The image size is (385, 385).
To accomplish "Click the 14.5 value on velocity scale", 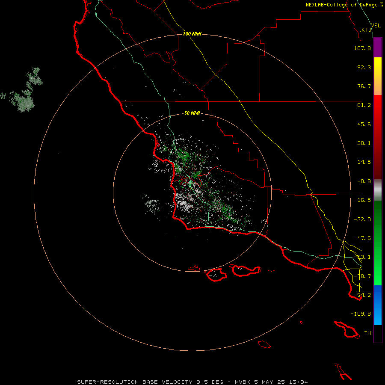I will click(x=364, y=162).
